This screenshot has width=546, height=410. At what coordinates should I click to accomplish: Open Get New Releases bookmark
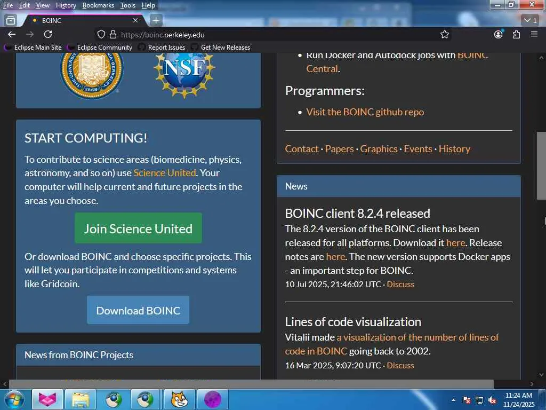click(x=221, y=48)
